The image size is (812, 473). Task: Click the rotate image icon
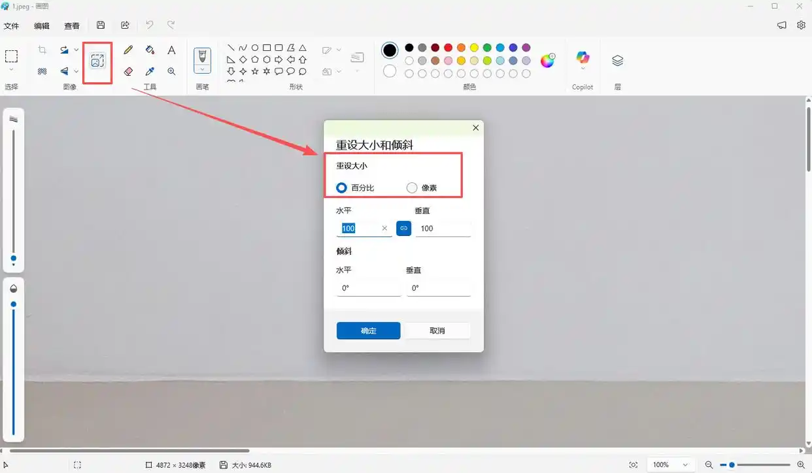(64, 50)
